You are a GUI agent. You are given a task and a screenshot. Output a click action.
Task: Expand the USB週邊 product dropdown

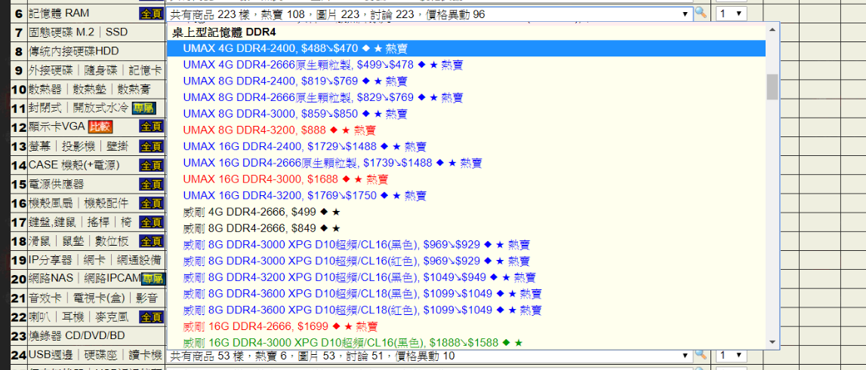click(685, 355)
